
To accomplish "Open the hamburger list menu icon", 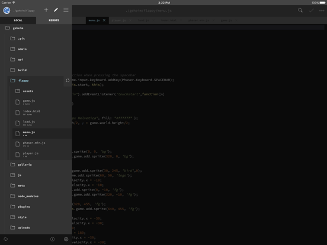I will coord(66,10).
